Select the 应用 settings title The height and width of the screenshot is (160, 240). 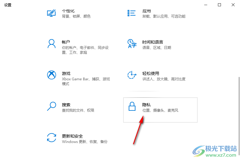(146, 11)
